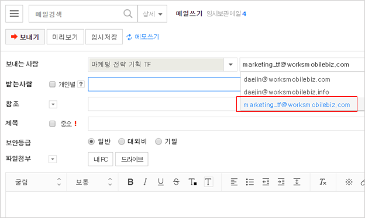
Task: Open the text alignment tool
Action: (x=234, y=182)
